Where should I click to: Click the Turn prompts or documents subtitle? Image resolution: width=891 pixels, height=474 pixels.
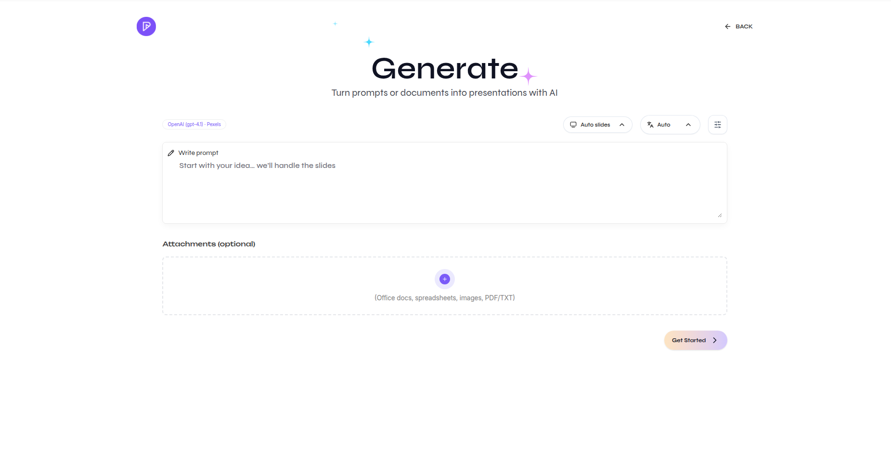444,93
